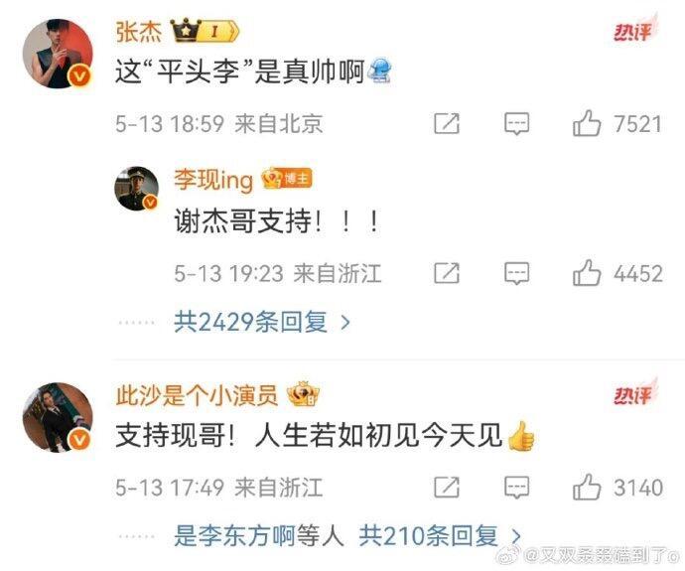Open 张杰's profile via username

(138, 32)
